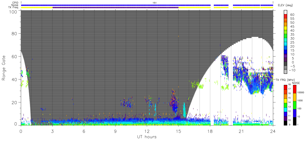This screenshot has width=307, height=142.
Task: Click the "100" tick label on Range Gate axis
Action: (x=13, y=12)
